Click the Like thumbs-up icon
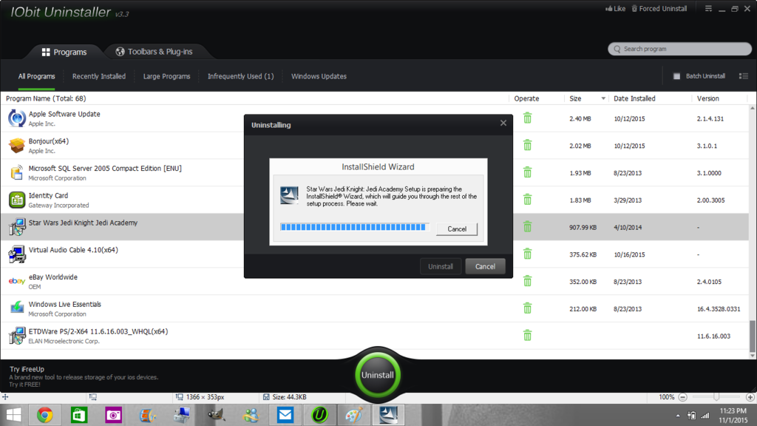 pyautogui.click(x=609, y=9)
